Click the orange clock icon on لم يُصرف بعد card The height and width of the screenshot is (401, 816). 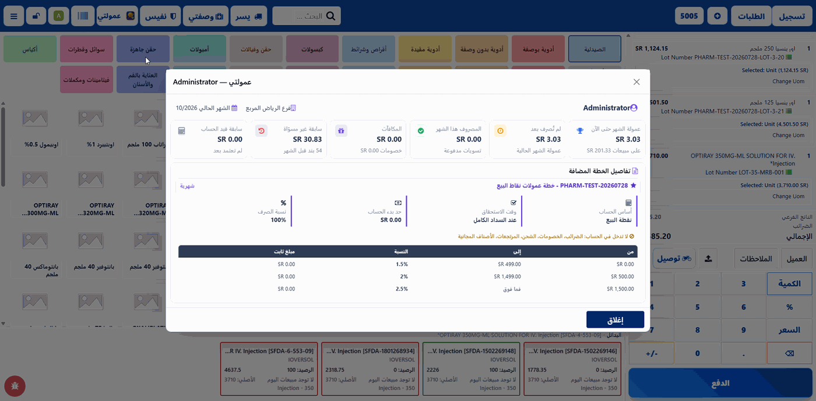click(x=500, y=131)
